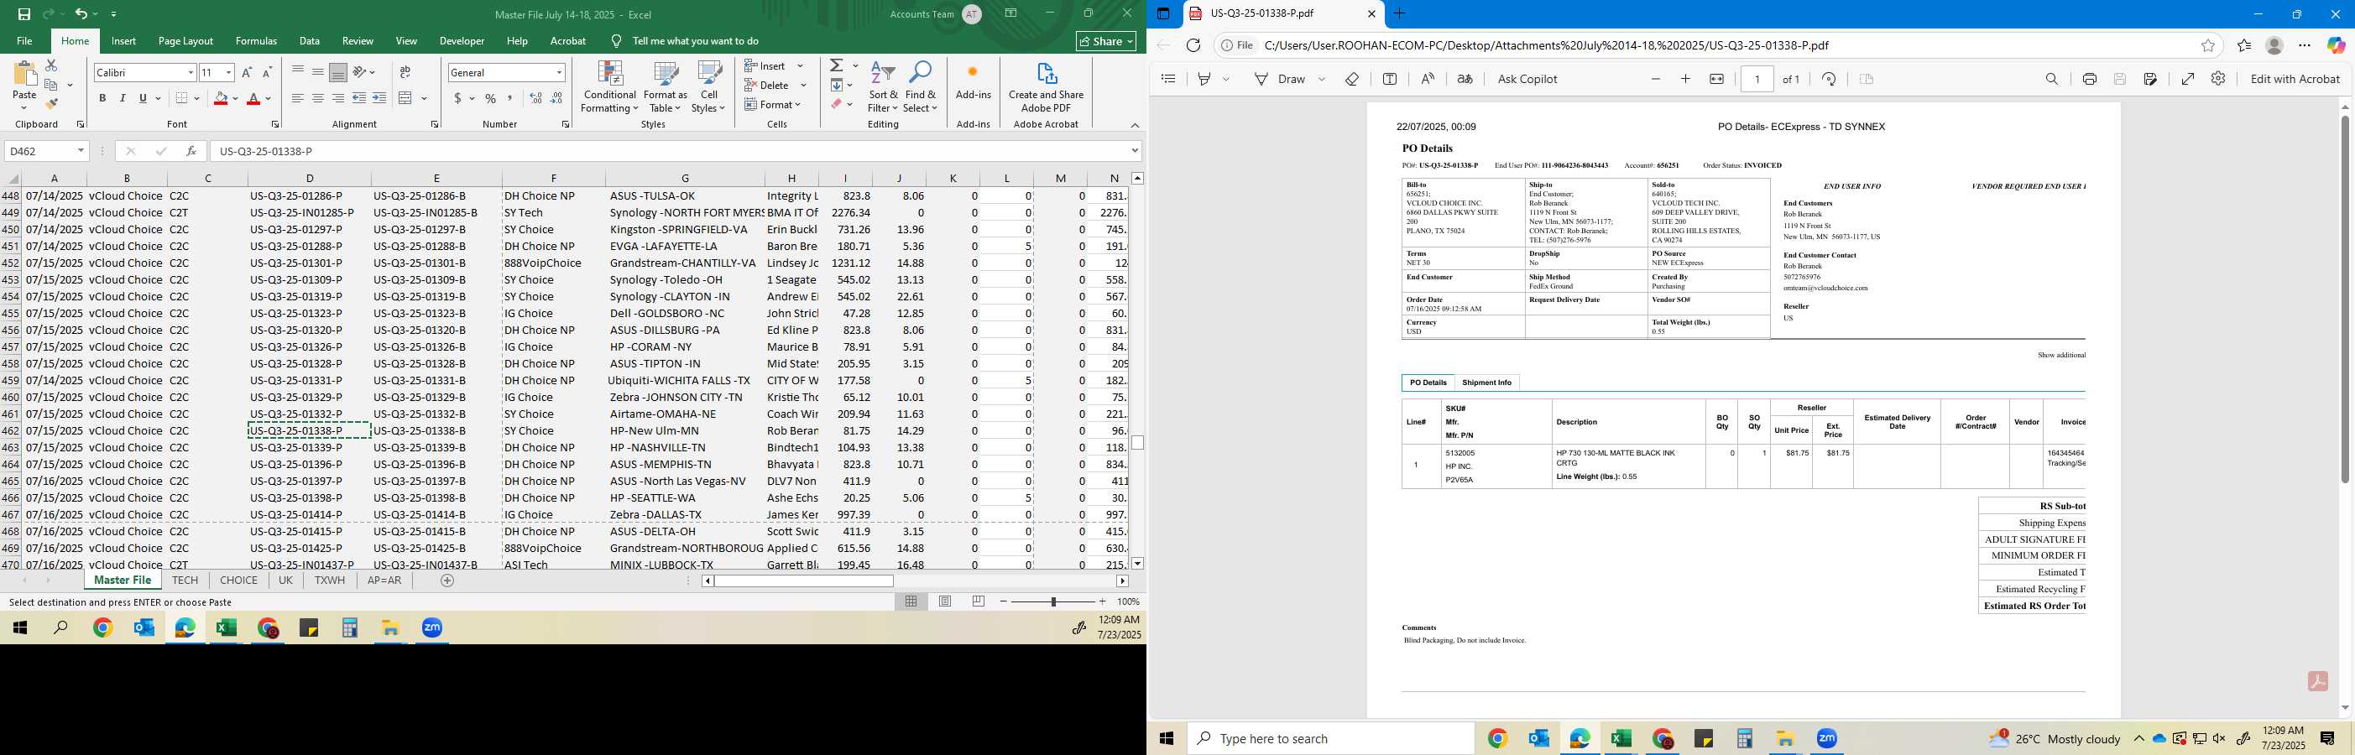Click the Font Color A icon
The width and height of the screenshot is (2355, 755).
253,99
